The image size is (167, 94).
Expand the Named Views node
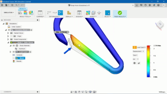coord(8,33)
